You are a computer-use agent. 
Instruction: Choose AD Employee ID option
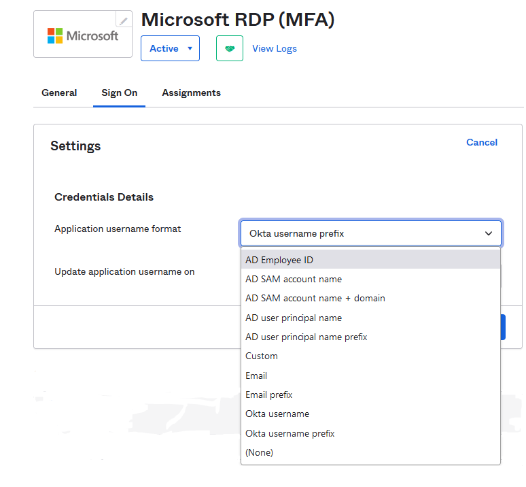coord(370,260)
